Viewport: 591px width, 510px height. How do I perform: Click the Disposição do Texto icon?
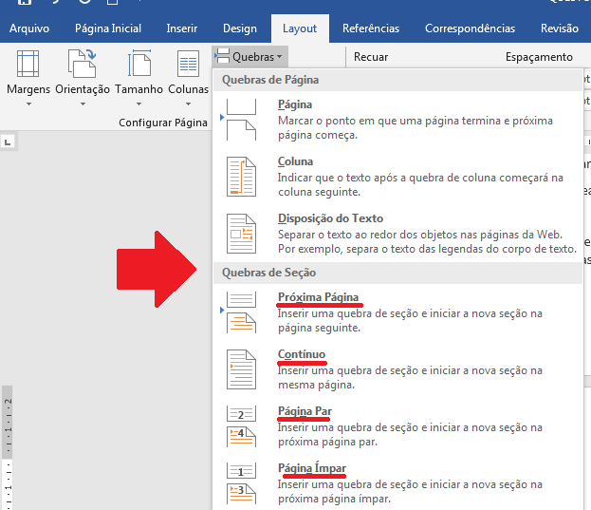[241, 233]
